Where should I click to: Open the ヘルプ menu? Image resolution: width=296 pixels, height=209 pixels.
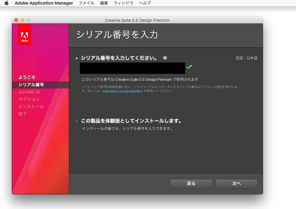[145, 3]
